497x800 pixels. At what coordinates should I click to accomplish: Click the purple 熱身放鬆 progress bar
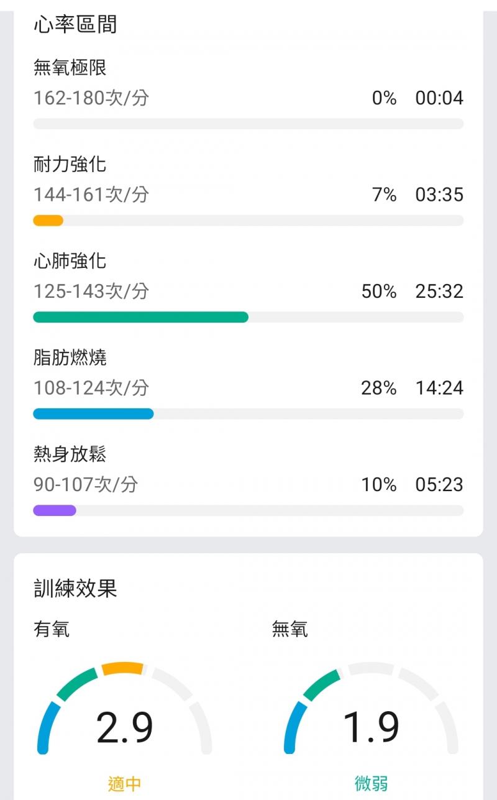point(54,510)
